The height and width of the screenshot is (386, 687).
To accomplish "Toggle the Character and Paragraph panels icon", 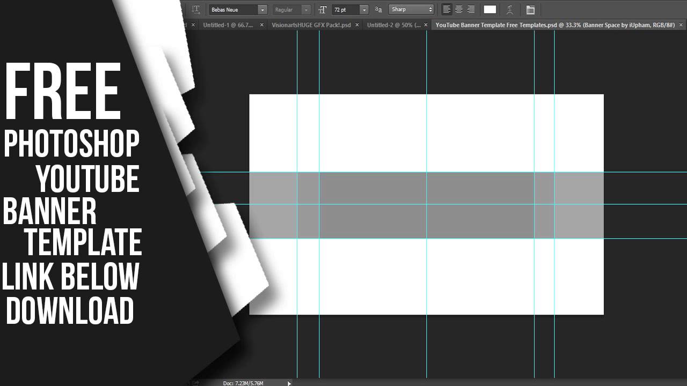I will tap(530, 10).
